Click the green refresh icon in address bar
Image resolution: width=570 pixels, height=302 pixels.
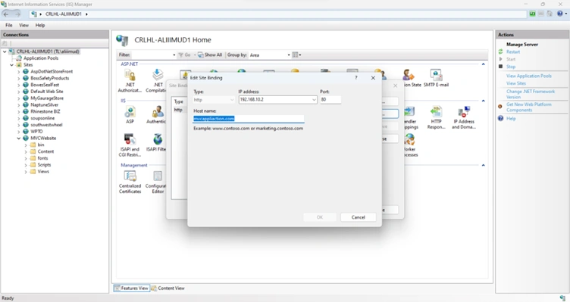[533, 14]
